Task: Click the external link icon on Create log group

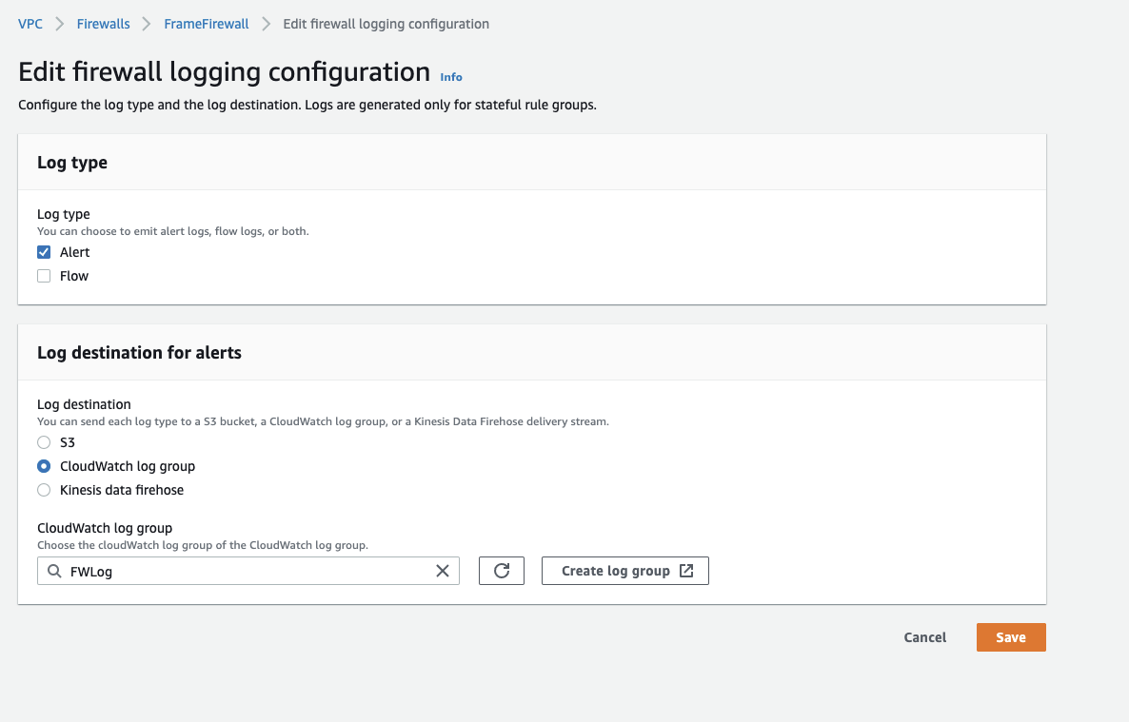Action: click(x=687, y=571)
